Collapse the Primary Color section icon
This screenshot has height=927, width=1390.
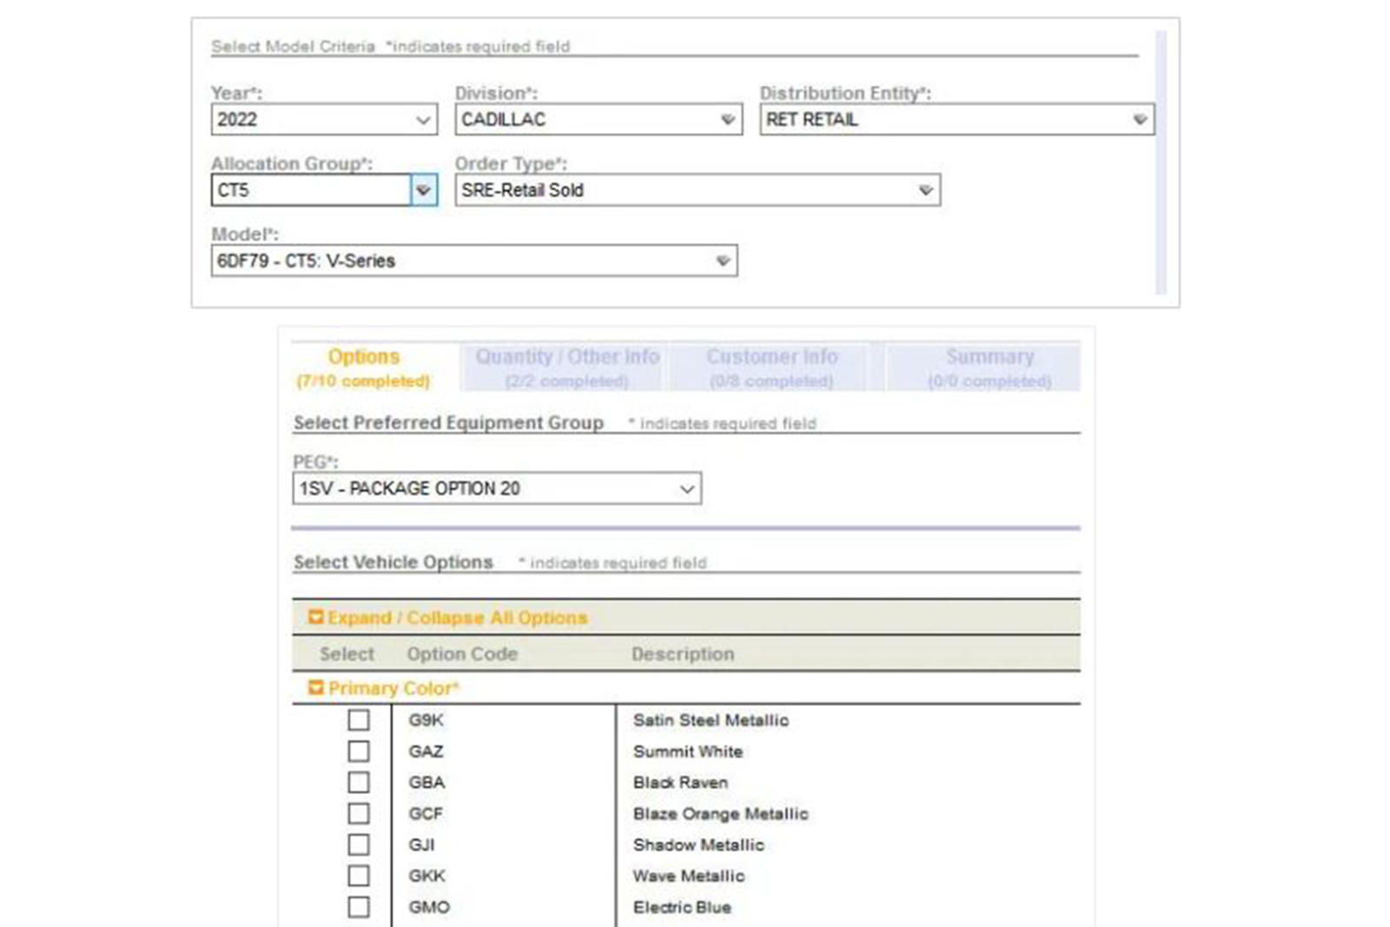316,688
